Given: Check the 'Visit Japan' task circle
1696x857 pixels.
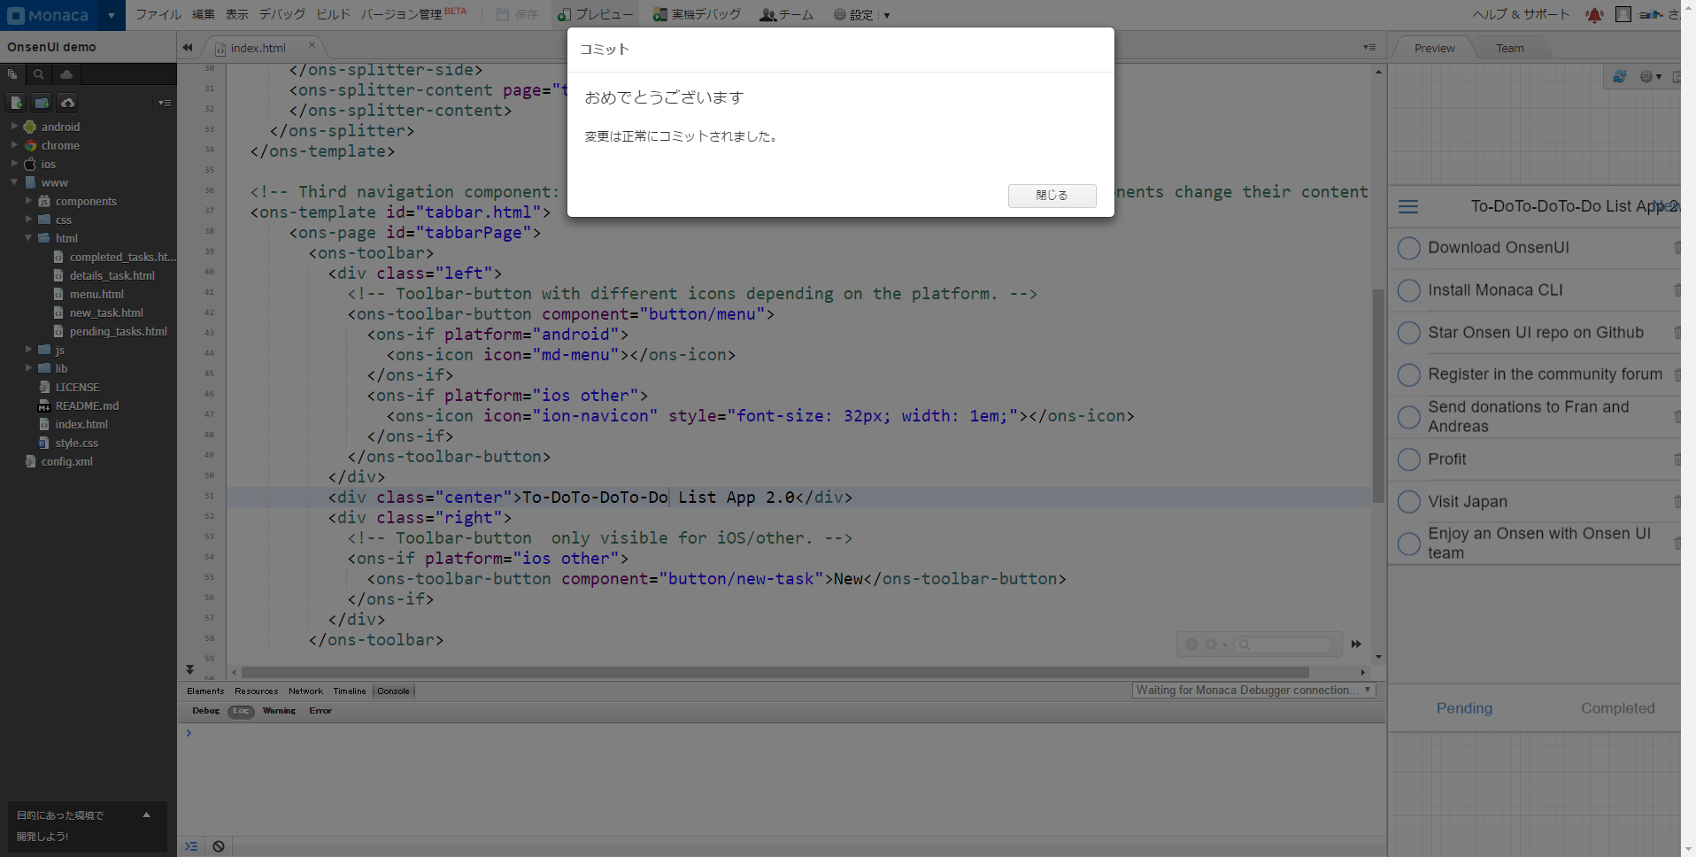Looking at the screenshot, I should tap(1408, 502).
